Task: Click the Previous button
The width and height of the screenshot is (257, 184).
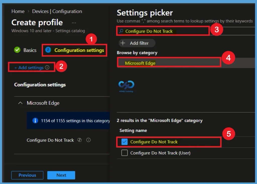Action: (27, 175)
